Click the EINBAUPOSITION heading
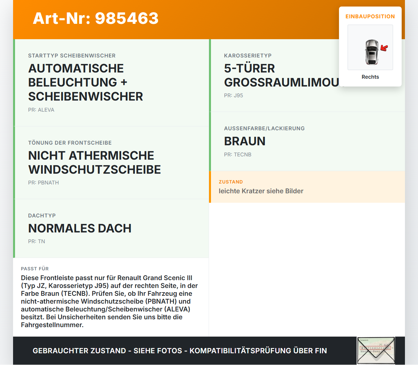This screenshot has height=365, width=418. click(370, 16)
